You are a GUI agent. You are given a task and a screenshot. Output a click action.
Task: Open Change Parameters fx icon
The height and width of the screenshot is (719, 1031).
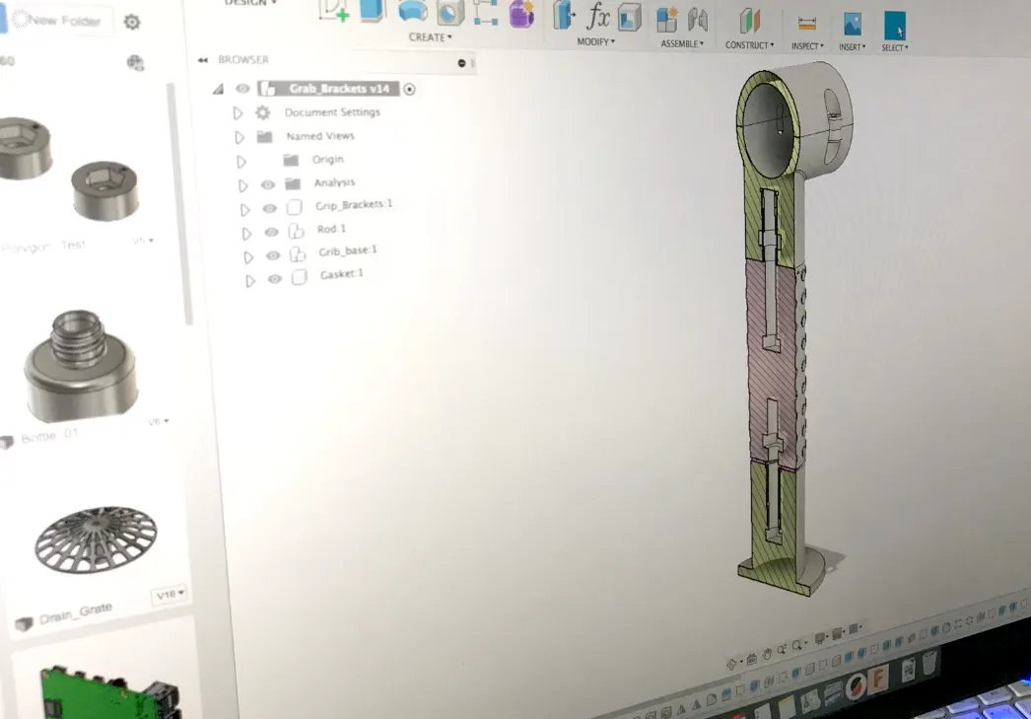point(597,16)
